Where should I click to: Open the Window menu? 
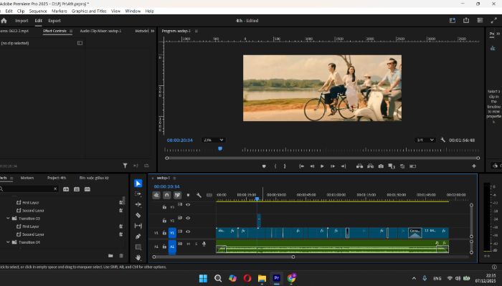(133, 11)
